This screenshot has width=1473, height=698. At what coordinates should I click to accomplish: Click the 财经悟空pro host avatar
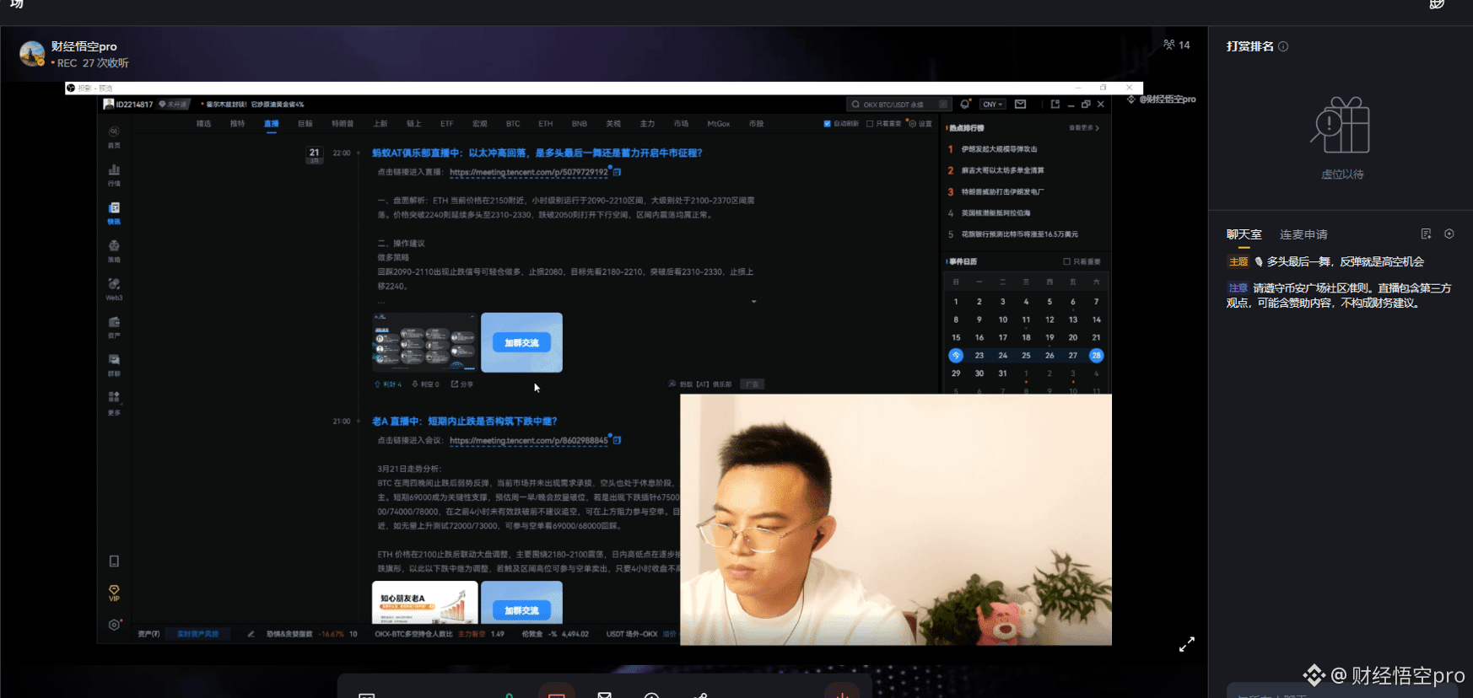[x=32, y=53]
